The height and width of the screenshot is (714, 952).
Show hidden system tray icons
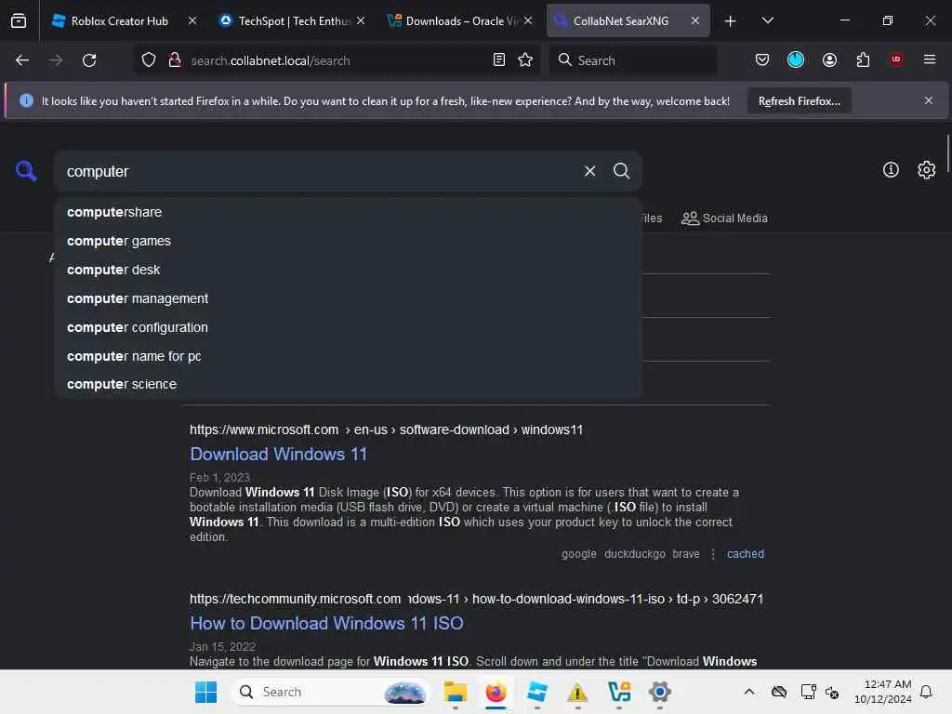(x=749, y=692)
